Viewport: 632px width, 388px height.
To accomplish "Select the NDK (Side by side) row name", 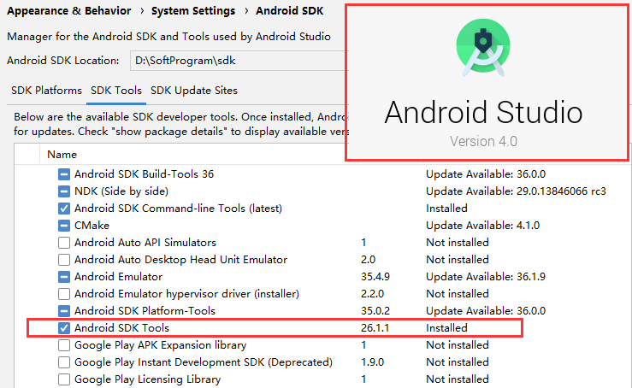I will (121, 191).
